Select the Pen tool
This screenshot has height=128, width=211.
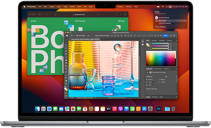[66, 72]
